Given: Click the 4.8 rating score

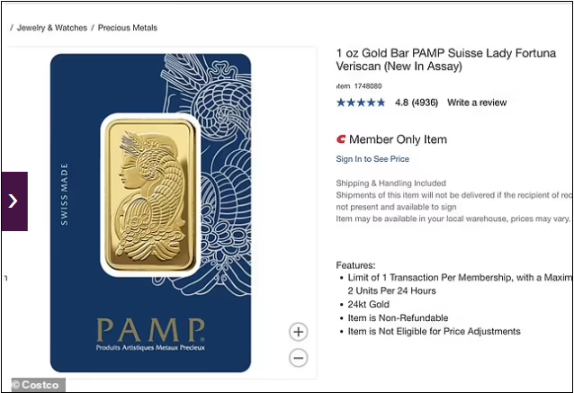Looking at the screenshot, I should pyautogui.click(x=402, y=103).
